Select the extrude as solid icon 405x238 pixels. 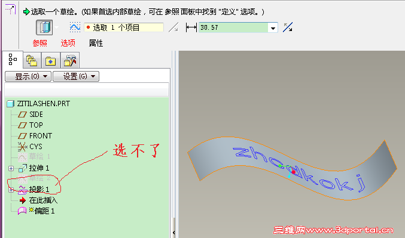(44, 27)
